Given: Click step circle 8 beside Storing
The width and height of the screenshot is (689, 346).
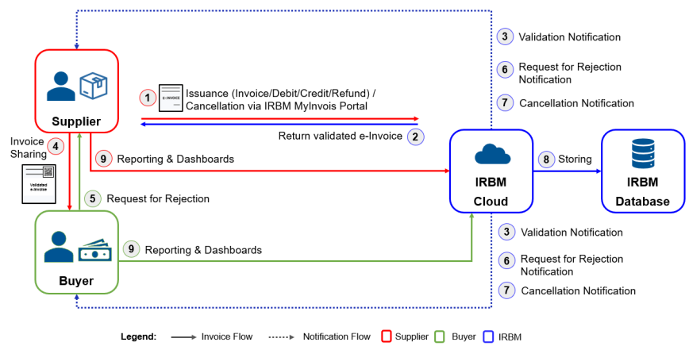Looking at the screenshot, I should [546, 159].
